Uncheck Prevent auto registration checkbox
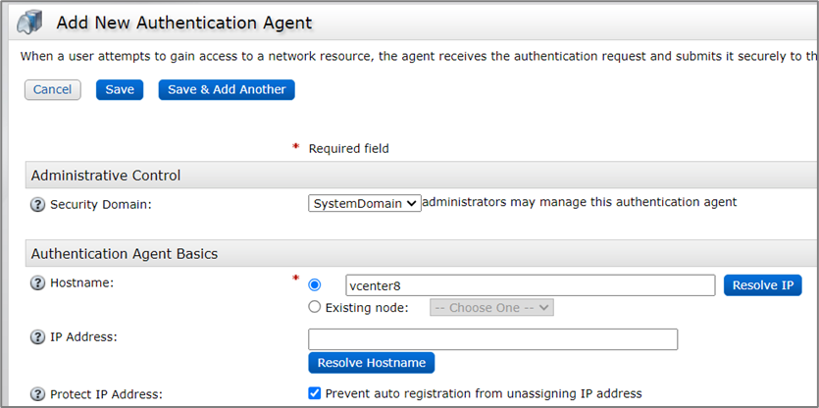 tap(315, 393)
